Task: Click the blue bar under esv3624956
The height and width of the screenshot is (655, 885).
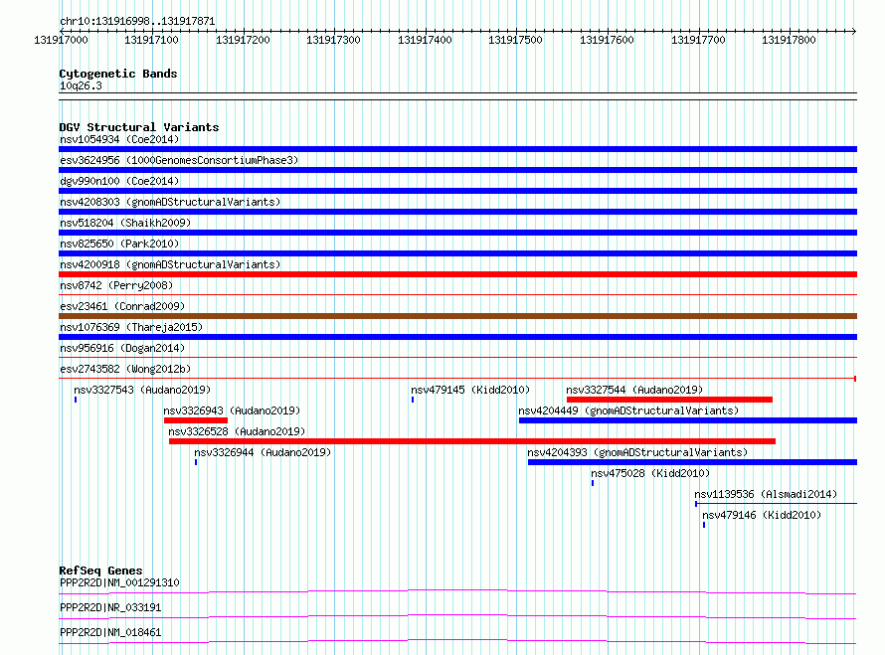Action: pos(457,170)
